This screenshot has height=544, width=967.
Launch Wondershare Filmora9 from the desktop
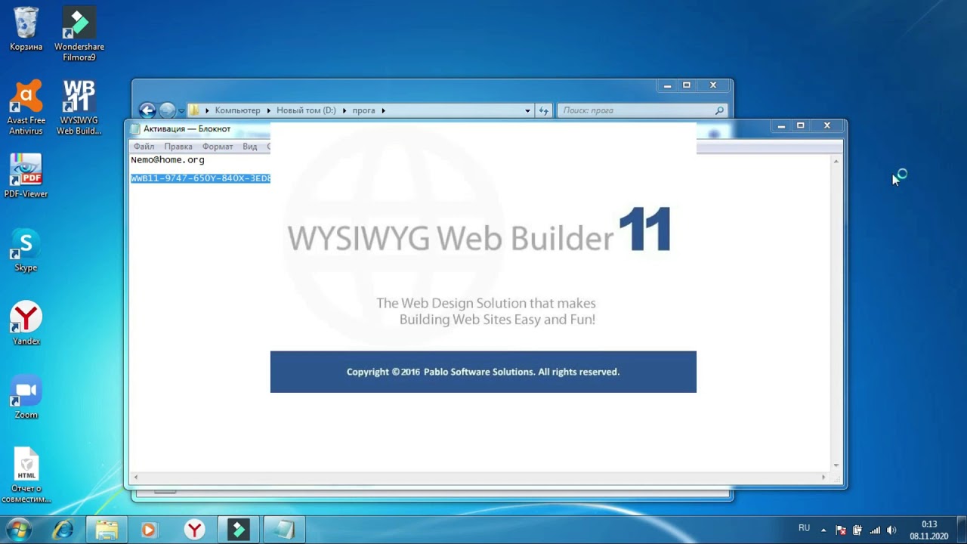point(79,34)
